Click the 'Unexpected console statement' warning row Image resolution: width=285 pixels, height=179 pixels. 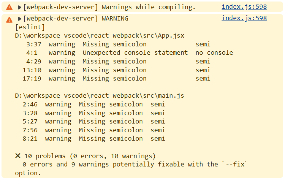click(130, 53)
